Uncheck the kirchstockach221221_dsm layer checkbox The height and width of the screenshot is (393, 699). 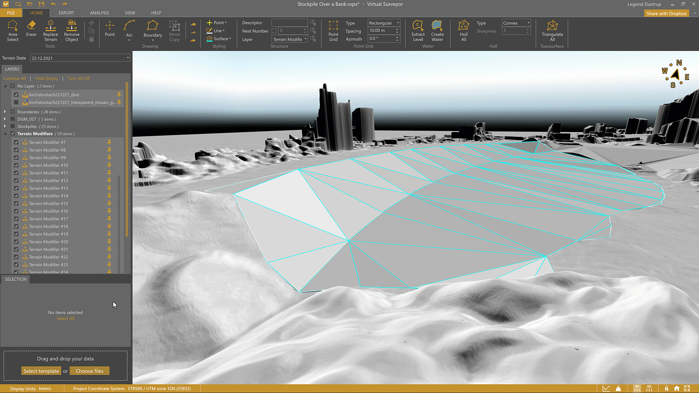16,95
